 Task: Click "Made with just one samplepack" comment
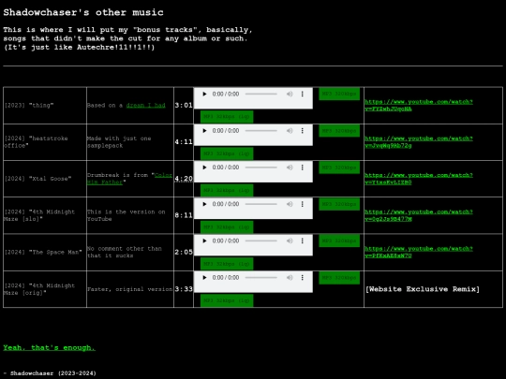(x=119, y=142)
